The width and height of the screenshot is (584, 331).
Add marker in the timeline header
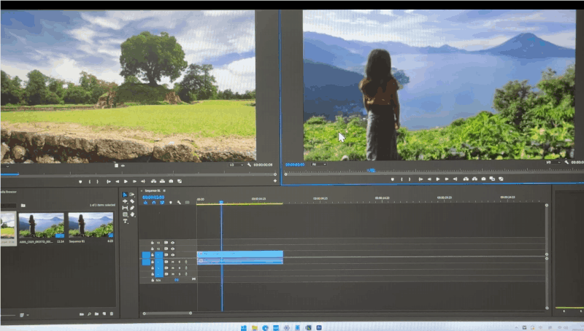tap(171, 203)
